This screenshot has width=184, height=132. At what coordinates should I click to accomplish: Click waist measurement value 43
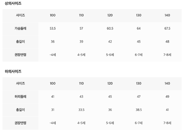[x=81, y=96]
